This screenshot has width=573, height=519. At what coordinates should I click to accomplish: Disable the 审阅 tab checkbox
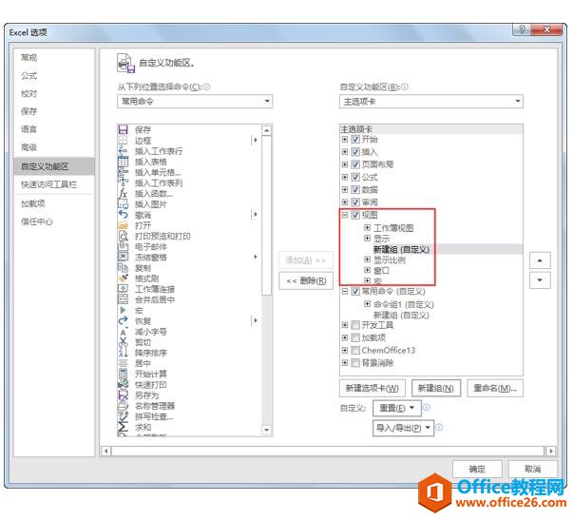click(355, 202)
